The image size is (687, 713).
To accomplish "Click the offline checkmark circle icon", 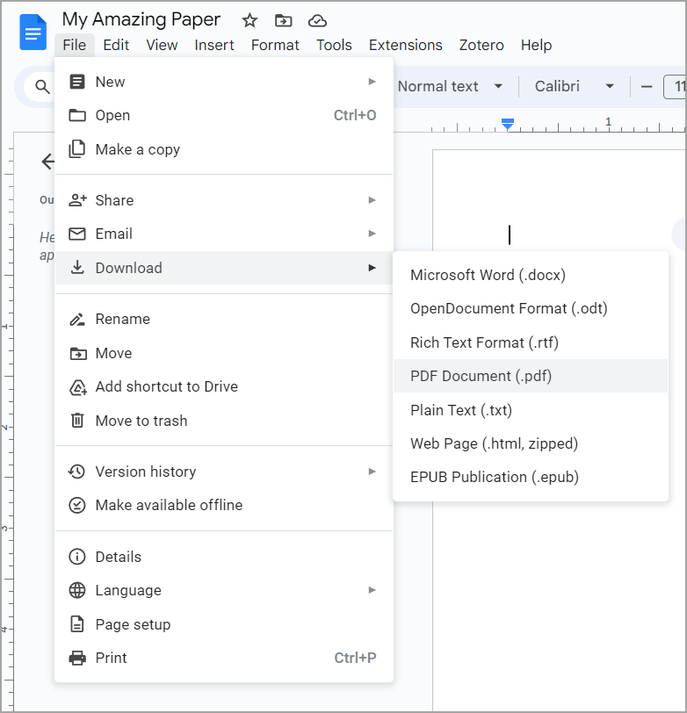I will pos(77,505).
